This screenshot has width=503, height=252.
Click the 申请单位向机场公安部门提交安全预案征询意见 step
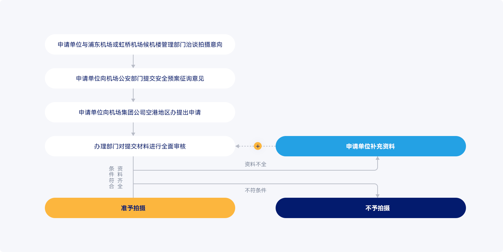point(140,78)
